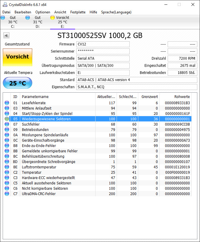Click the orb beside UltraDMA-CRC-Fehler
Viewport: 200px width, 242px height.
pyautogui.click(x=7, y=194)
